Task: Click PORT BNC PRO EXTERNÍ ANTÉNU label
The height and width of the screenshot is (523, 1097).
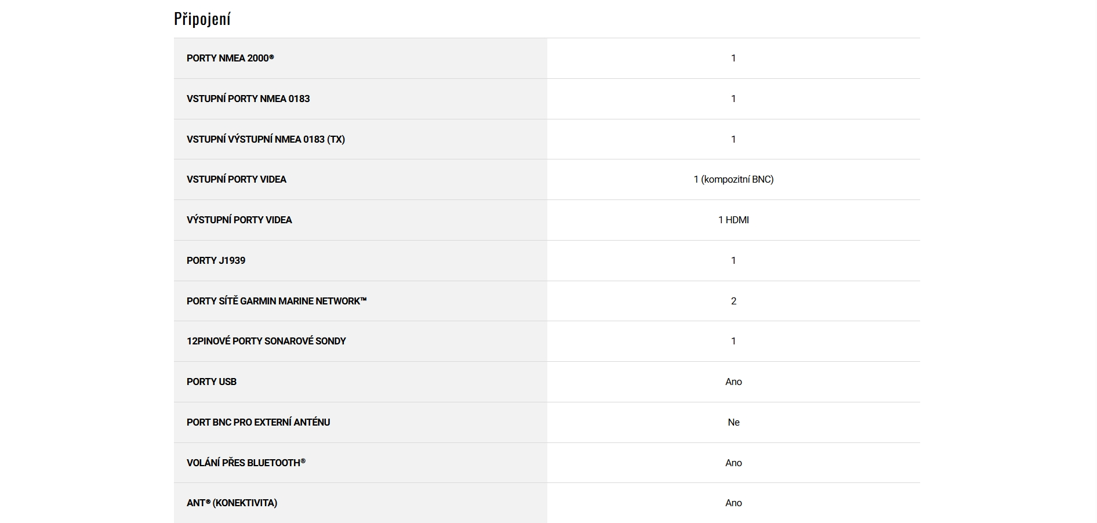Action: pos(258,422)
